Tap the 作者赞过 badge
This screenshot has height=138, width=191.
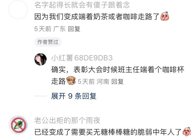coord(48,42)
